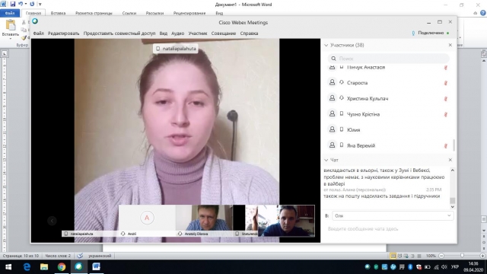The image size is (487, 274).
Task: Select the Andrii video thumbnail
Action: tap(147, 221)
